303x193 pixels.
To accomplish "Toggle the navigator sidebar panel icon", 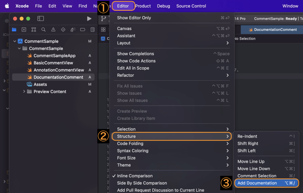I will (41, 19).
